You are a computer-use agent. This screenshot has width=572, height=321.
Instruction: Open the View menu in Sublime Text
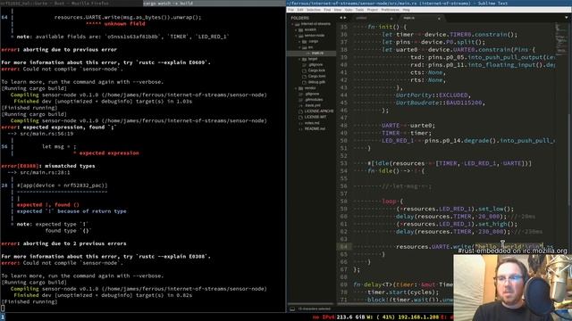click(338, 10)
